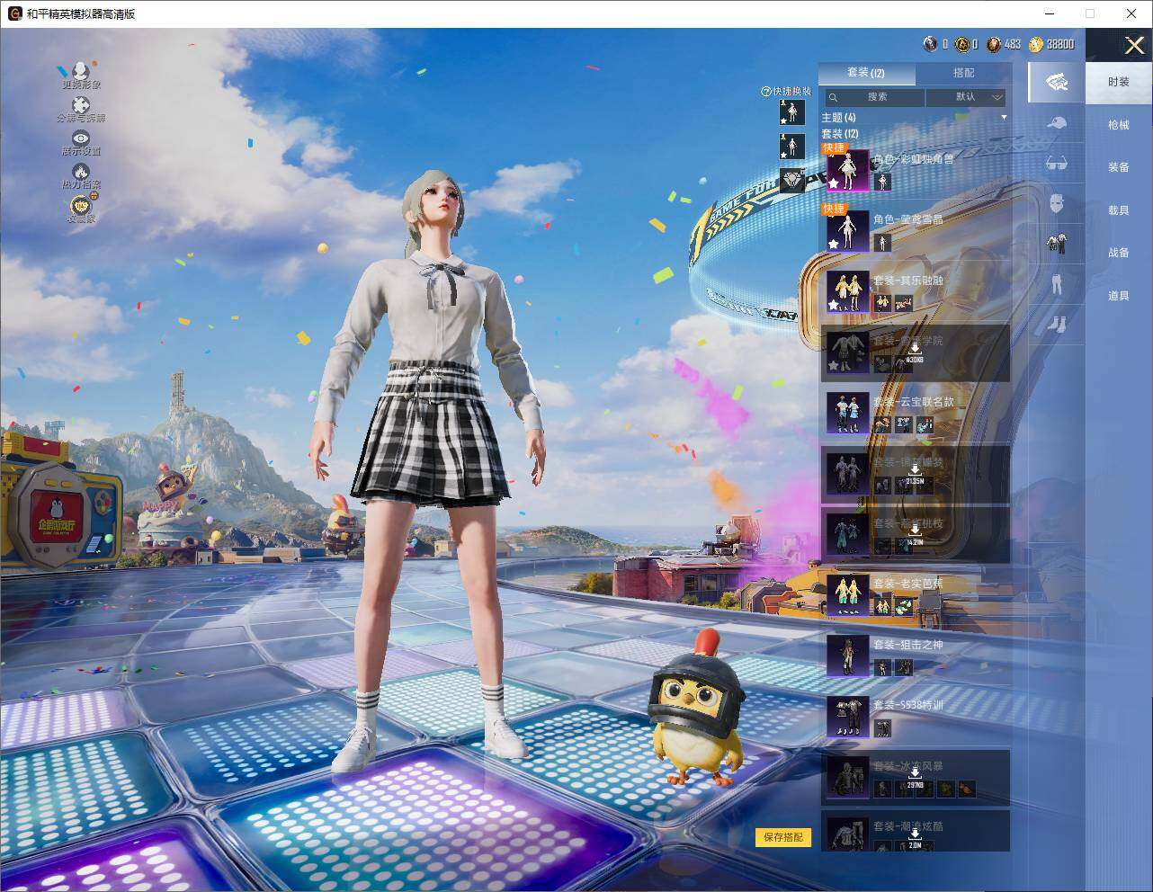The height and width of the screenshot is (892, 1153).
Task: Open the 道具 items menu
Action: [1119, 296]
